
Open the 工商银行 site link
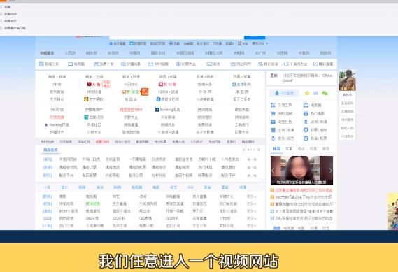pyautogui.click(x=241, y=124)
